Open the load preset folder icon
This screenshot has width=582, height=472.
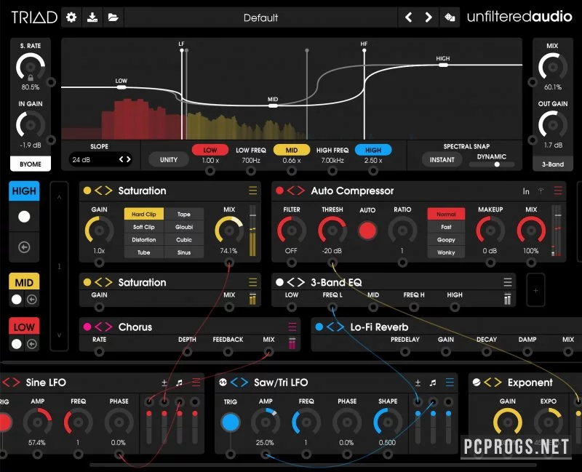click(113, 17)
